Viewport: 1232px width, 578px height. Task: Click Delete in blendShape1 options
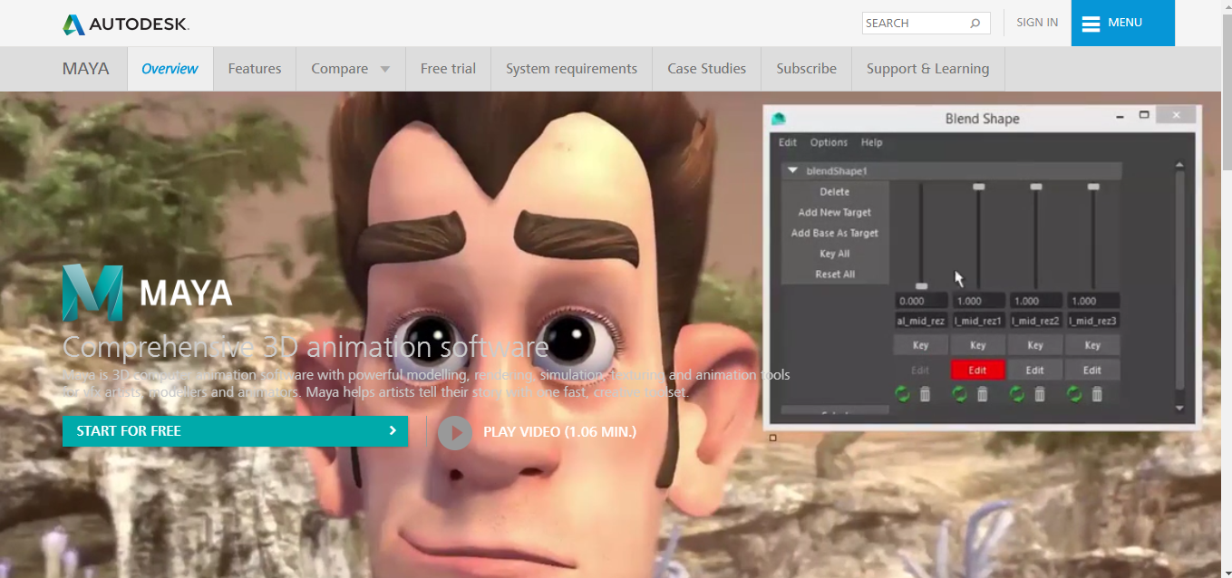835,192
